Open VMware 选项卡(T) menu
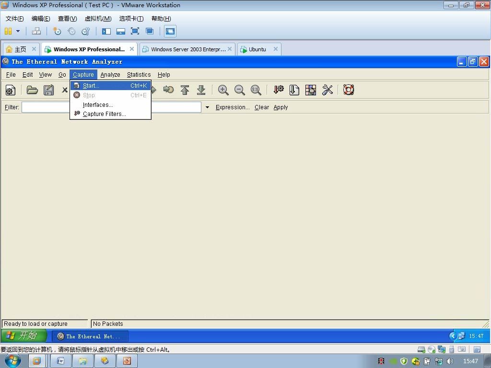 coord(131,19)
